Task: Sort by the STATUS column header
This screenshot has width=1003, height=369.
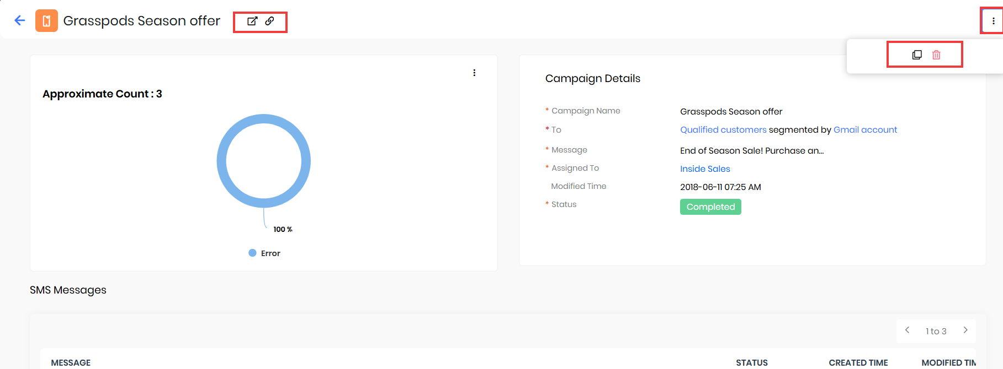Action: [x=751, y=362]
